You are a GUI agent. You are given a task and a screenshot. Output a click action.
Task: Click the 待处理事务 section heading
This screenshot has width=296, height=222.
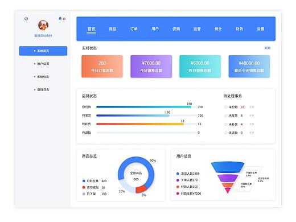coord(233,96)
